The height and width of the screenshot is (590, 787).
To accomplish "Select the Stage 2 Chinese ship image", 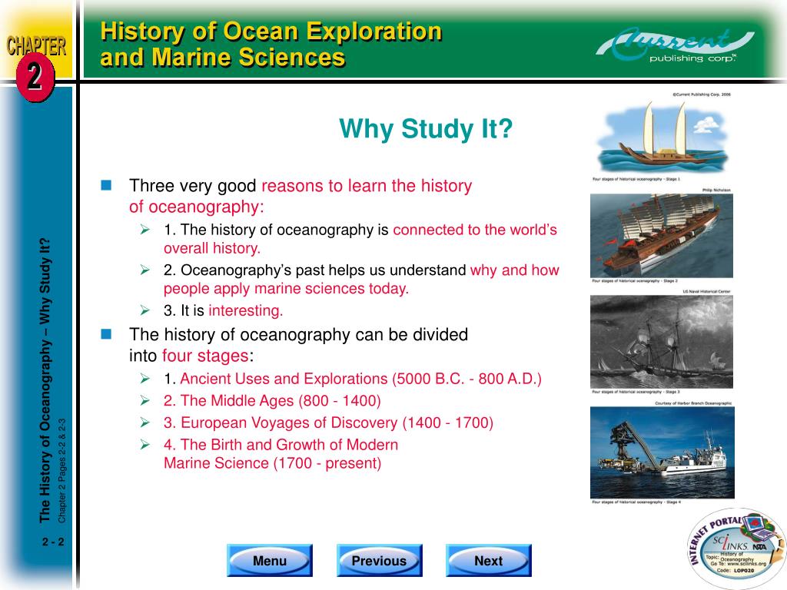I will click(x=662, y=235).
